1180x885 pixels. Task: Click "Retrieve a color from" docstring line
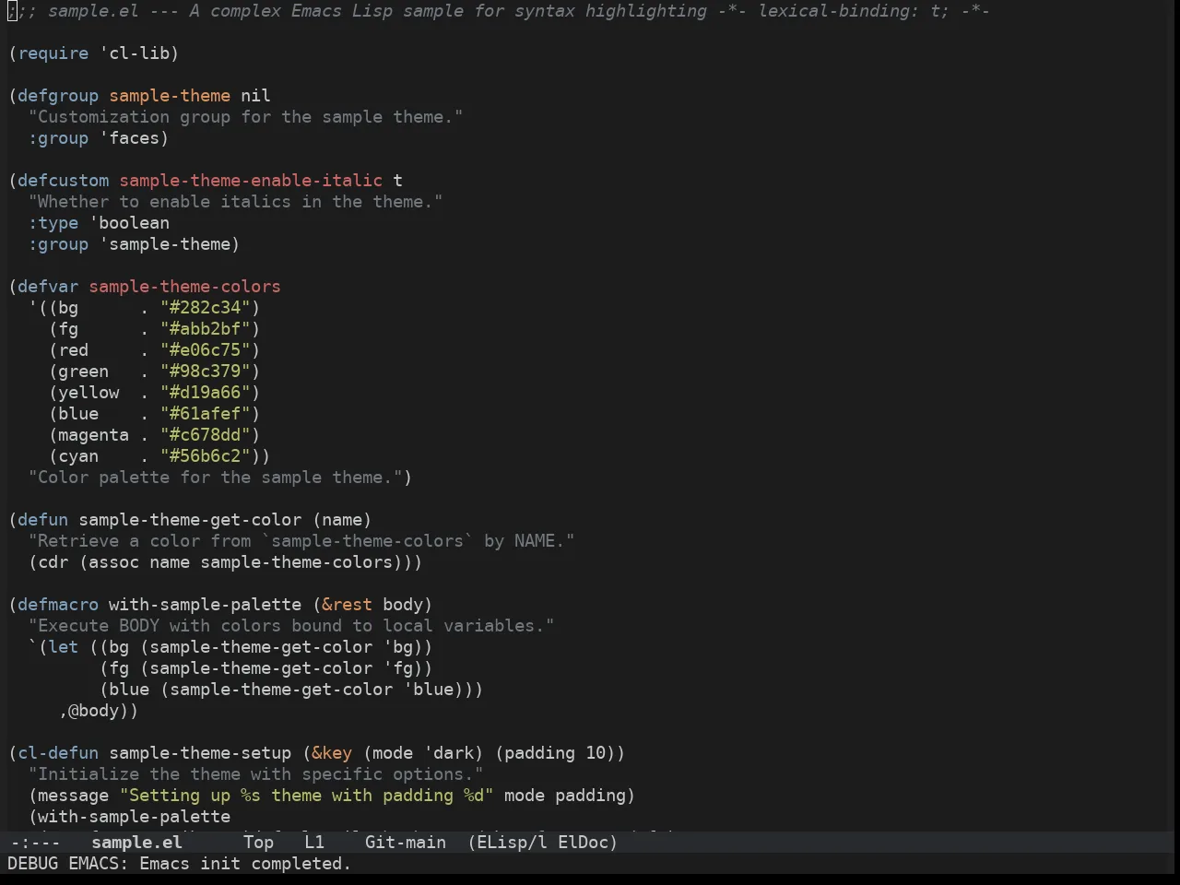(301, 541)
